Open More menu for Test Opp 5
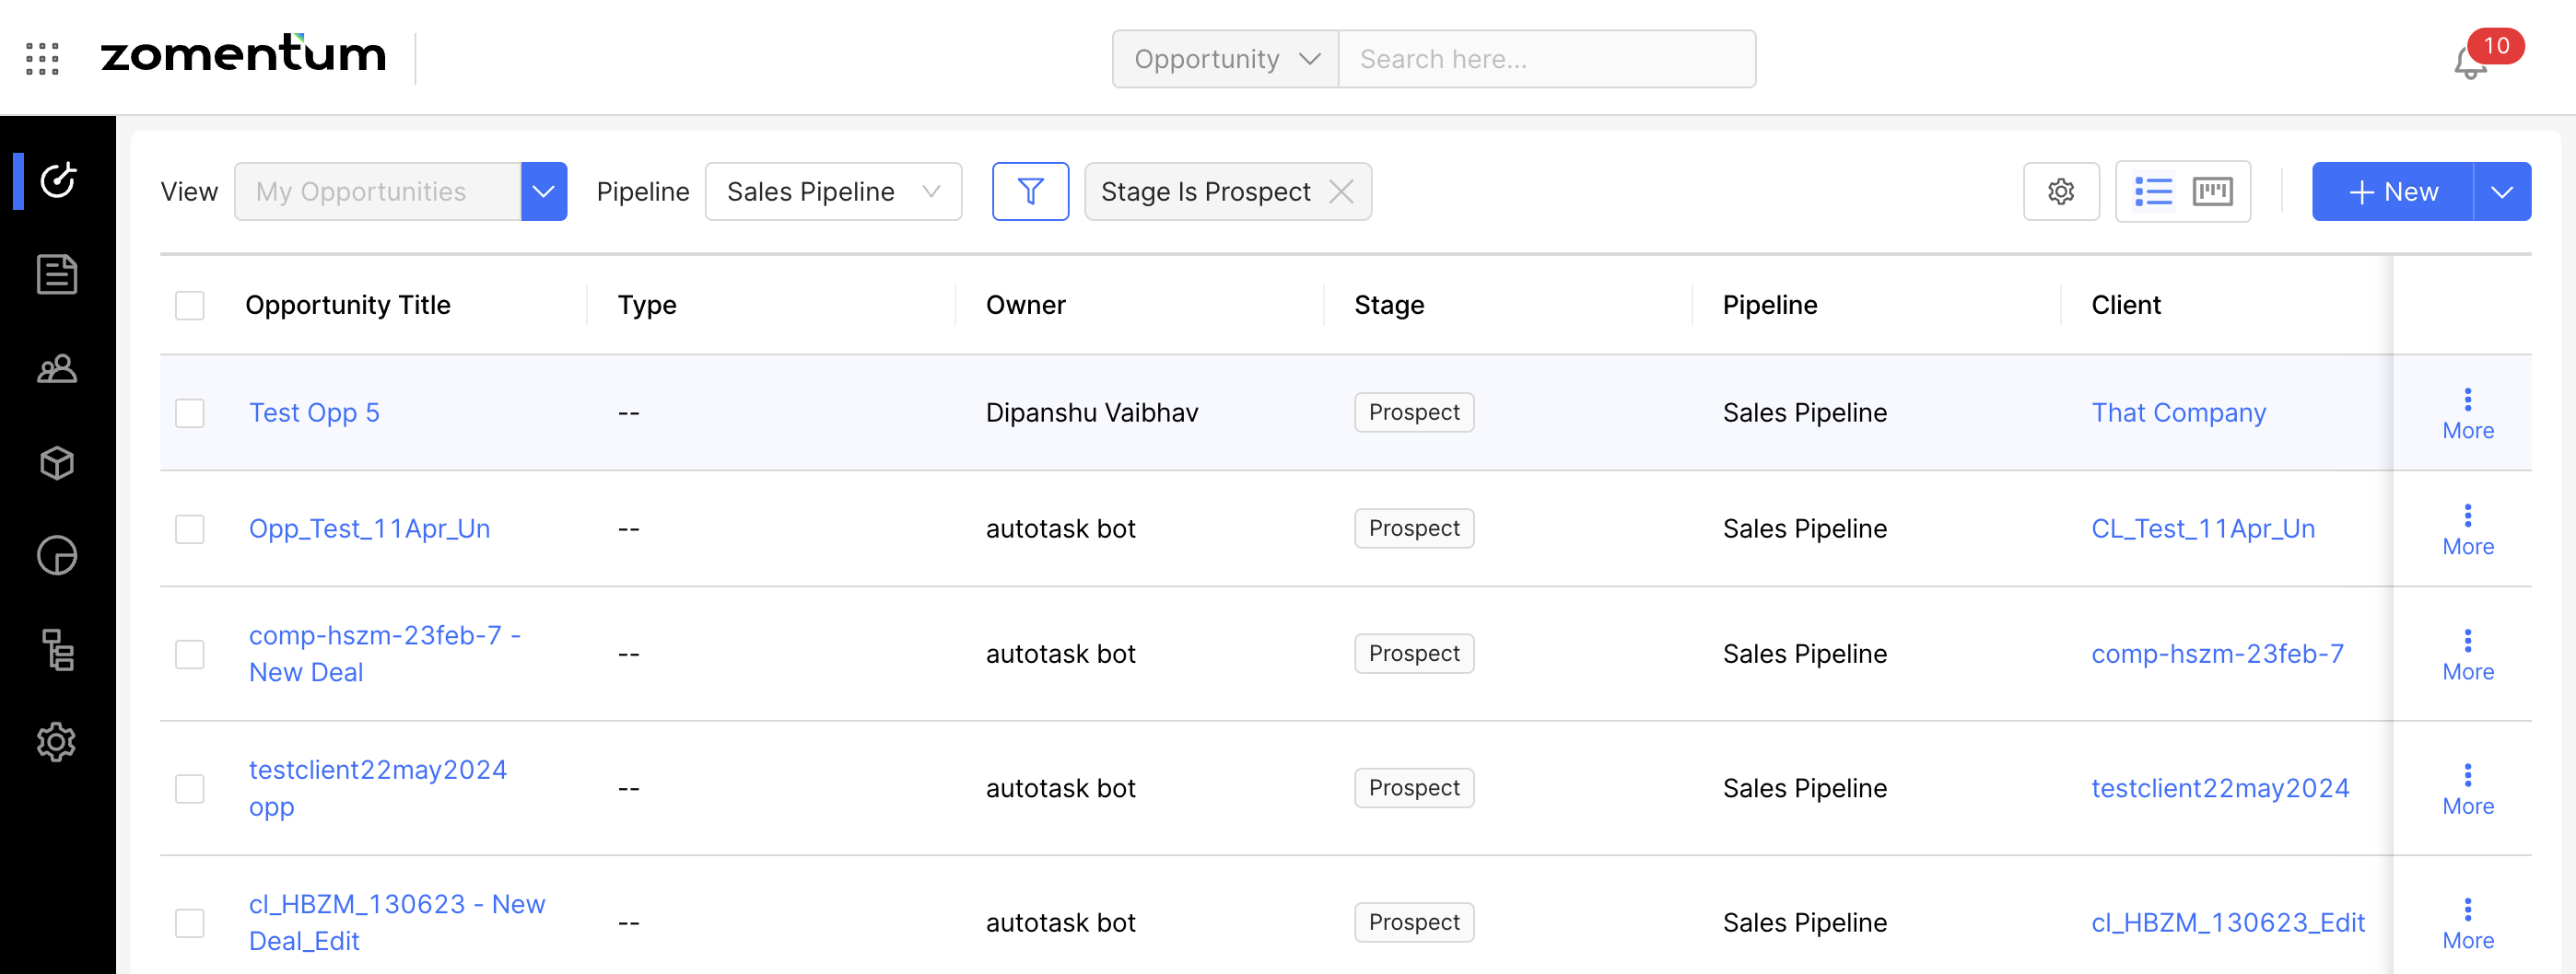The width and height of the screenshot is (2576, 974). [x=2467, y=413]
